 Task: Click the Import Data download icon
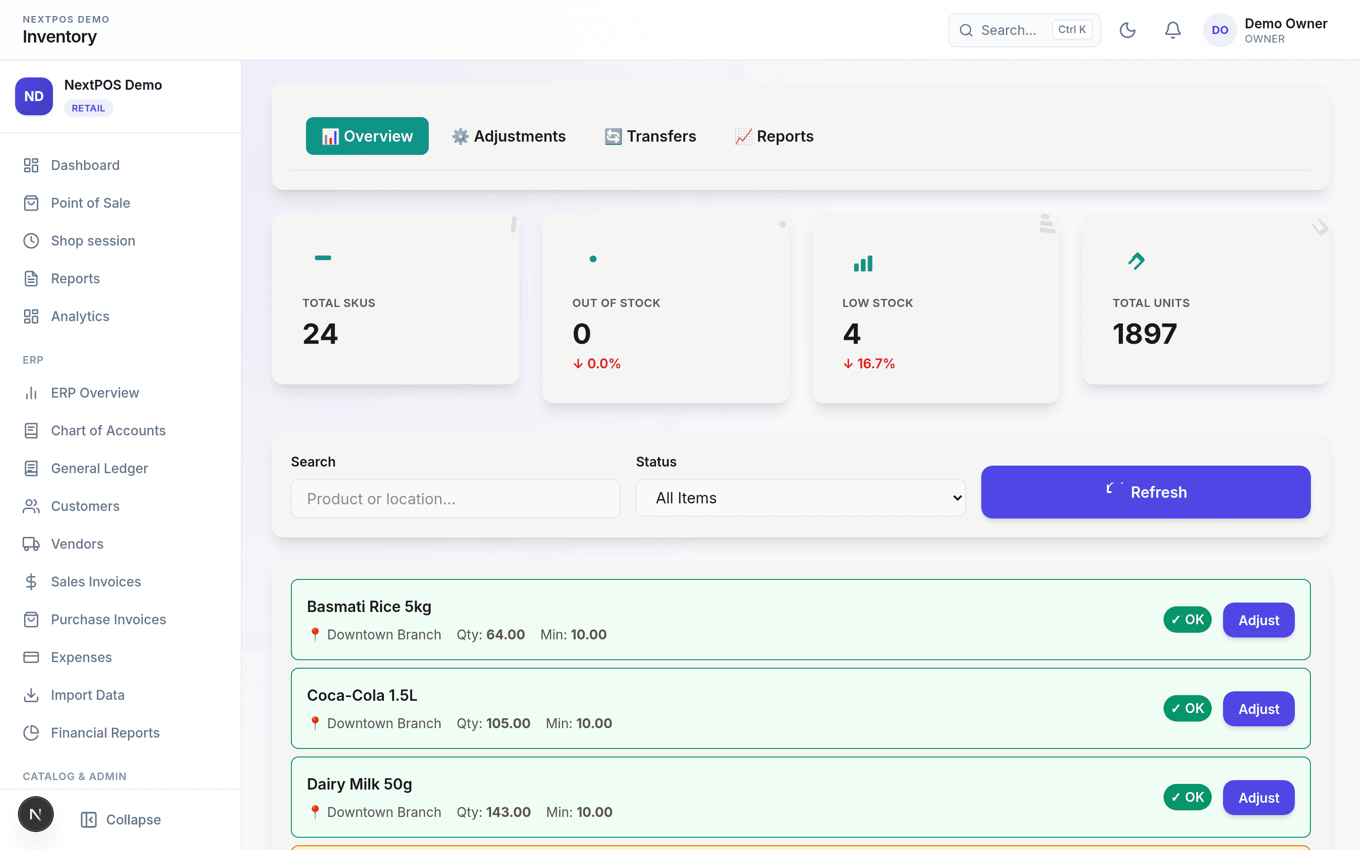pos(31,696)
